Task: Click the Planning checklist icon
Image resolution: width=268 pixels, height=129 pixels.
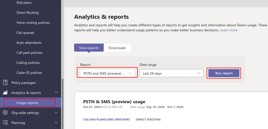Action: pos(5,123)
